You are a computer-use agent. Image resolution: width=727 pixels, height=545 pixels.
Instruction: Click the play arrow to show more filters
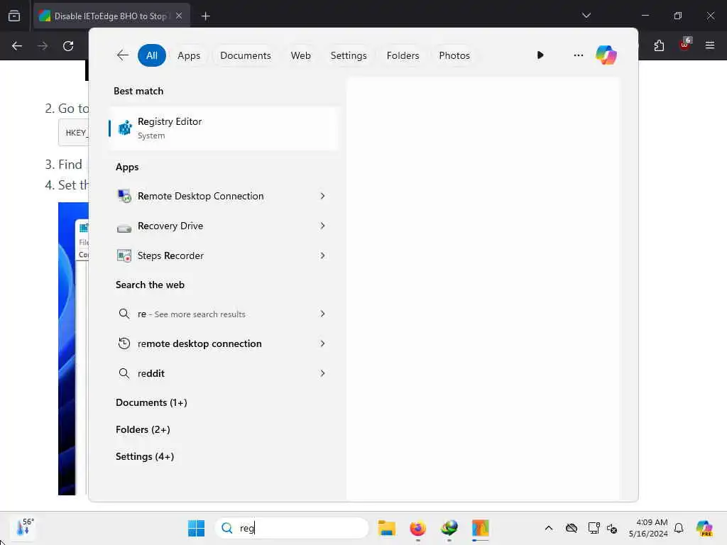pyautogui.click(x=540, y=55)
